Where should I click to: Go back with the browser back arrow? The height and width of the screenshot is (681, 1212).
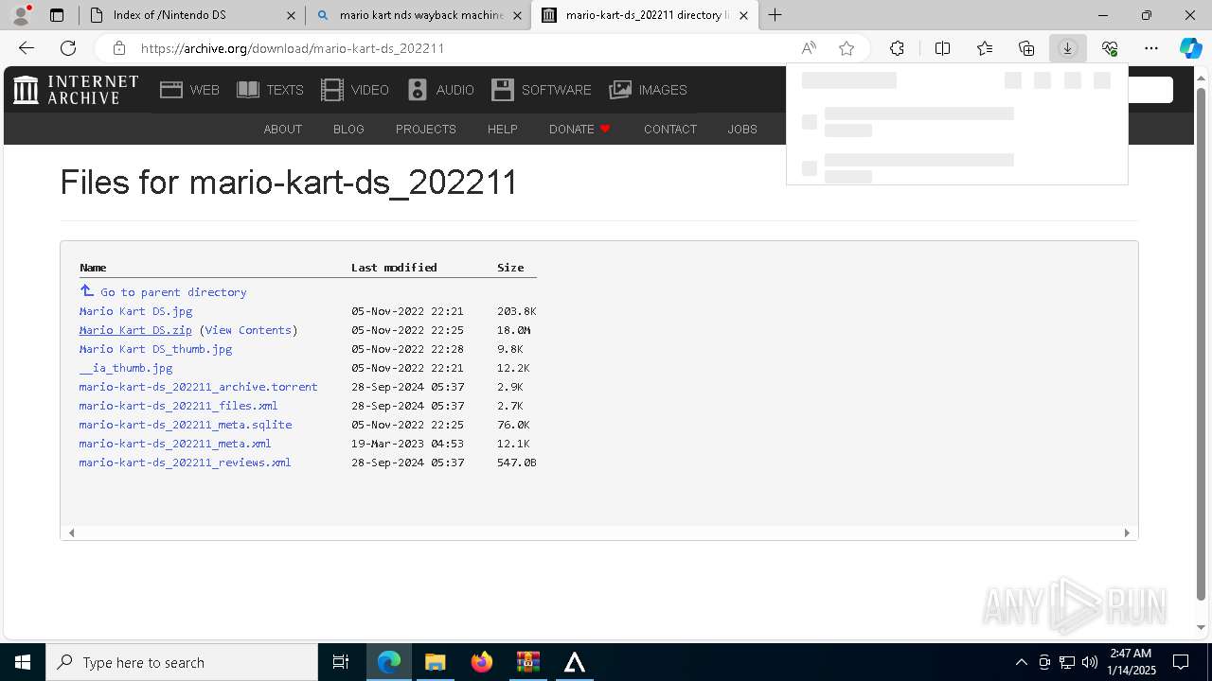(x=27, y=48)
